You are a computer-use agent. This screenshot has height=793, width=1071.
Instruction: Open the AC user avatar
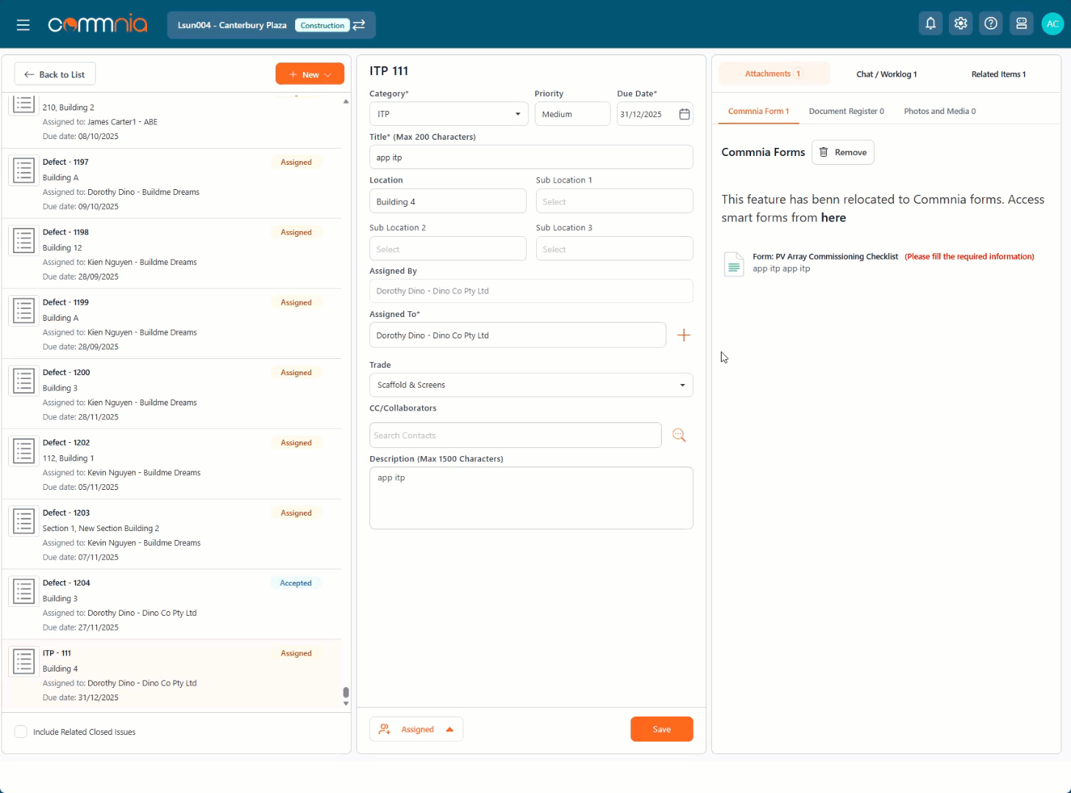[1052, 23]
